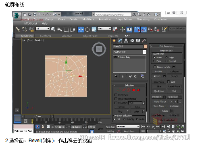206x145 pixels.
Task: Open the Display command panel tab icon
Action: tap(138, 41)
